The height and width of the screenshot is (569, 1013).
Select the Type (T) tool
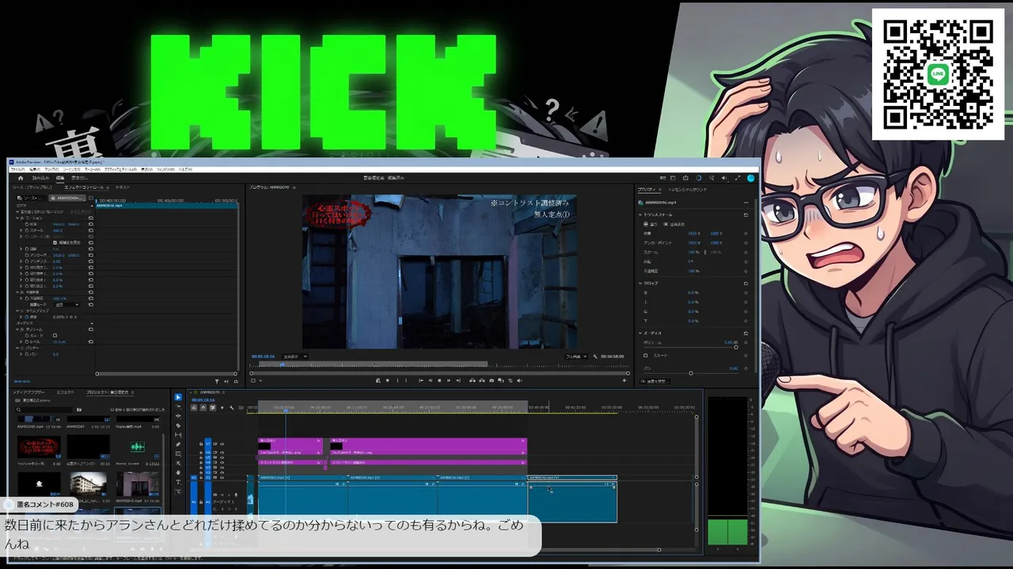(178, 481)
